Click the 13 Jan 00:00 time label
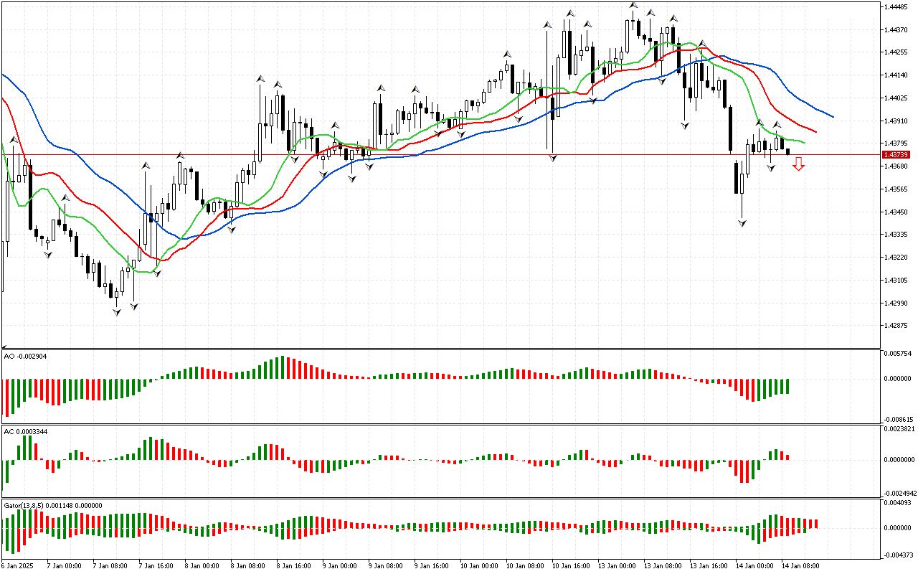This screenshot has width=918, height=574. (616, 565)
